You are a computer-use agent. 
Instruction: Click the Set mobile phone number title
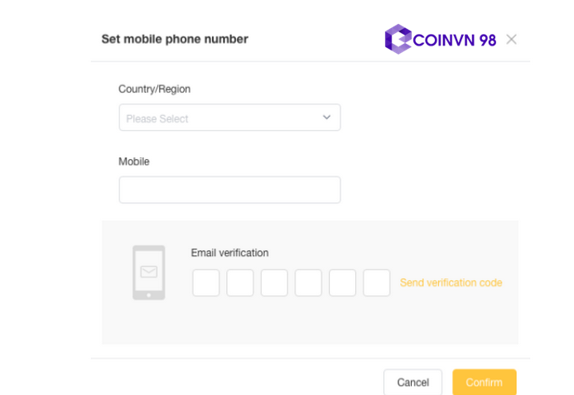pos(174,39)
